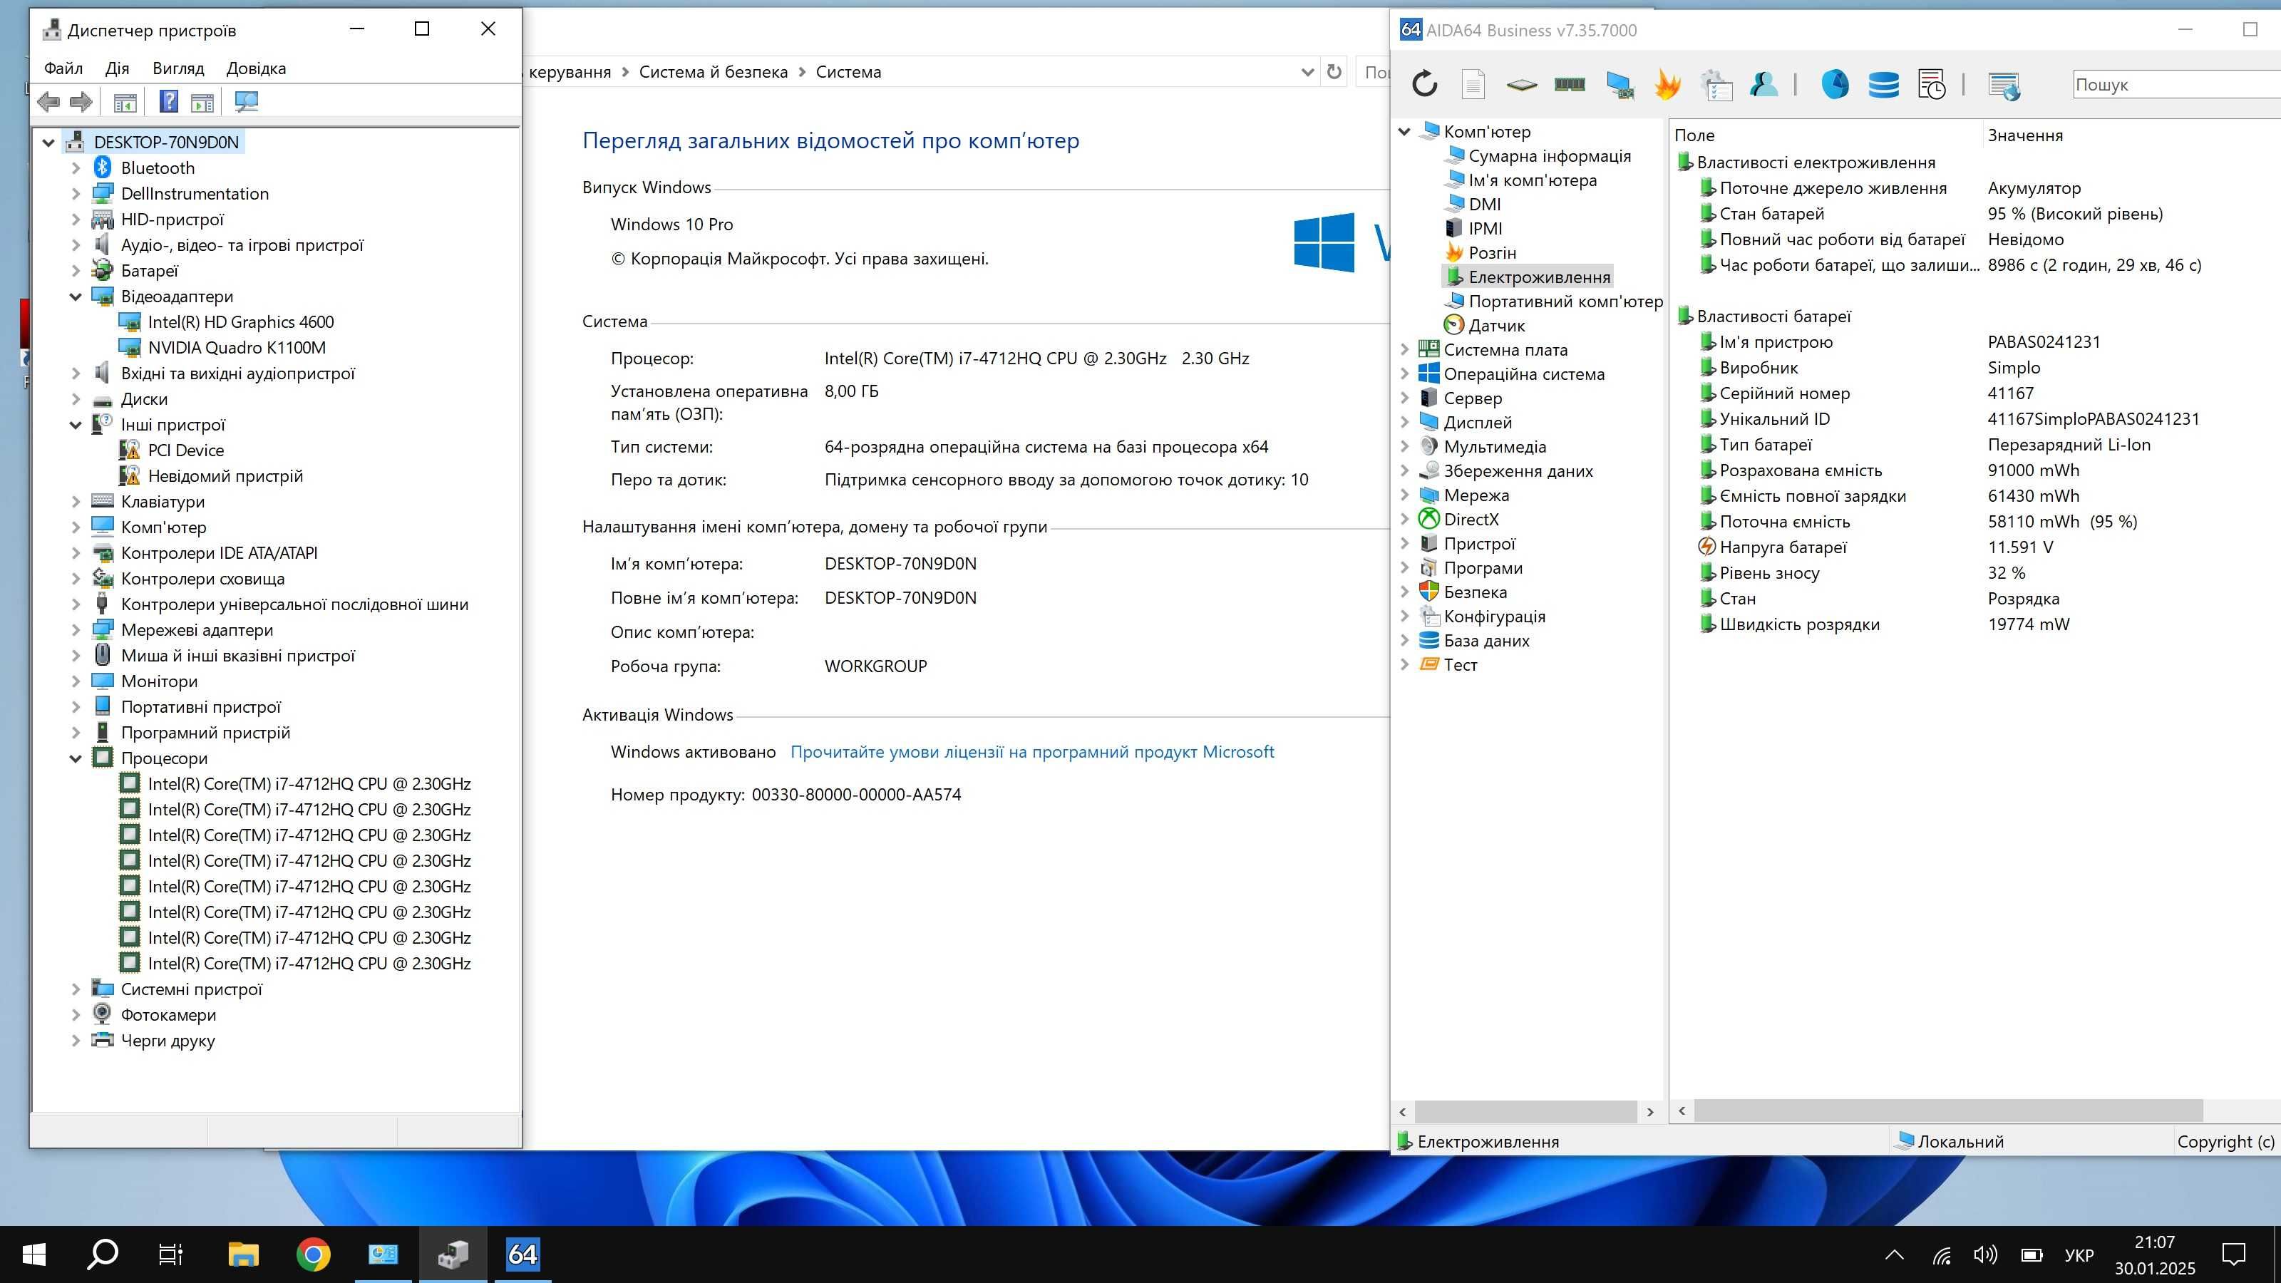Open the Report page icon in AIDA64
The image size is (2281, 1283).
(1473, 84)
